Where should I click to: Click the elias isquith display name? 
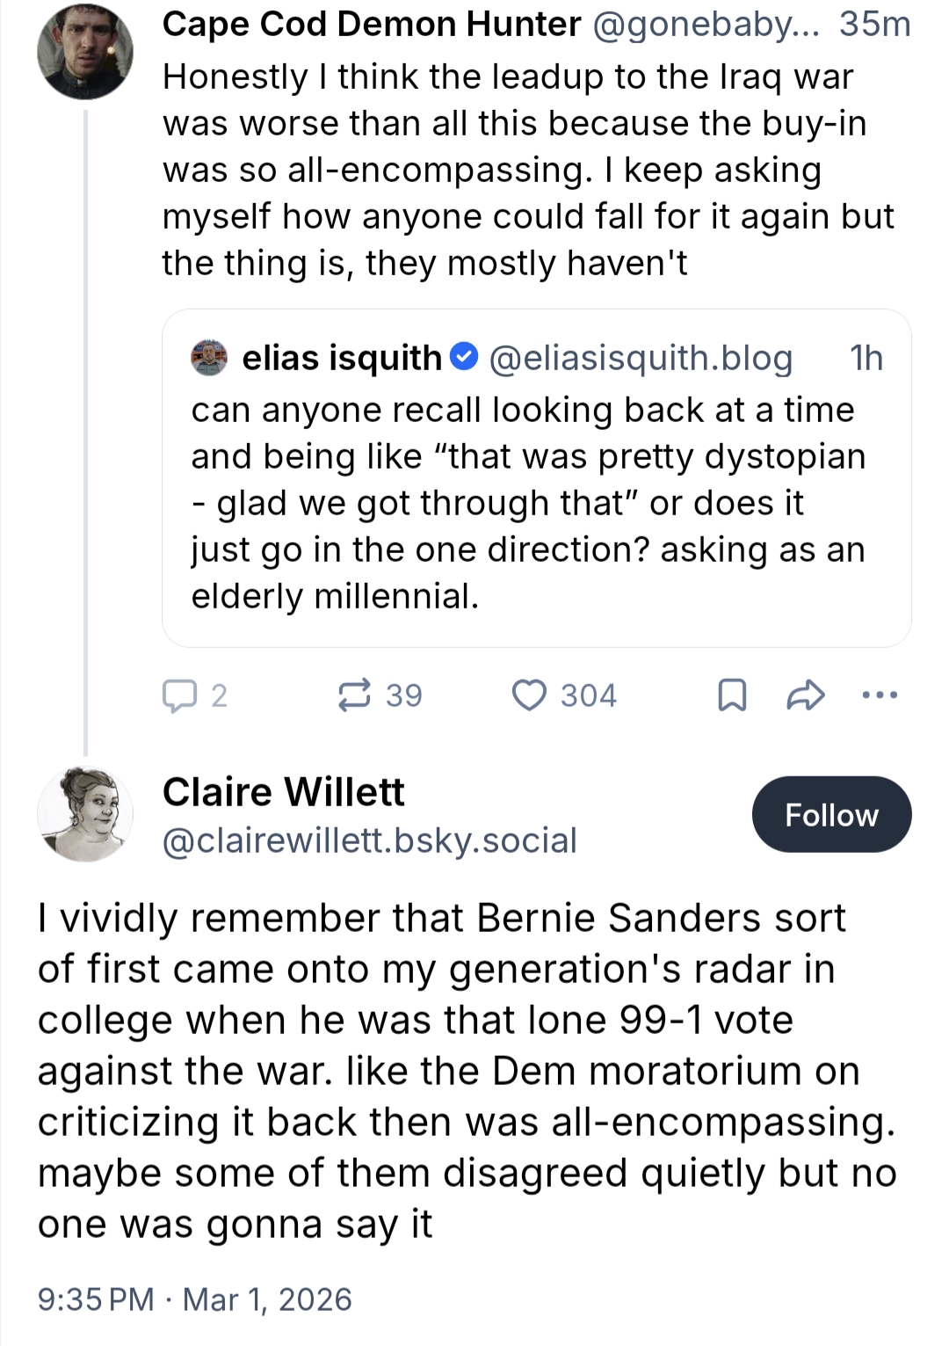(x=342, y=358)
